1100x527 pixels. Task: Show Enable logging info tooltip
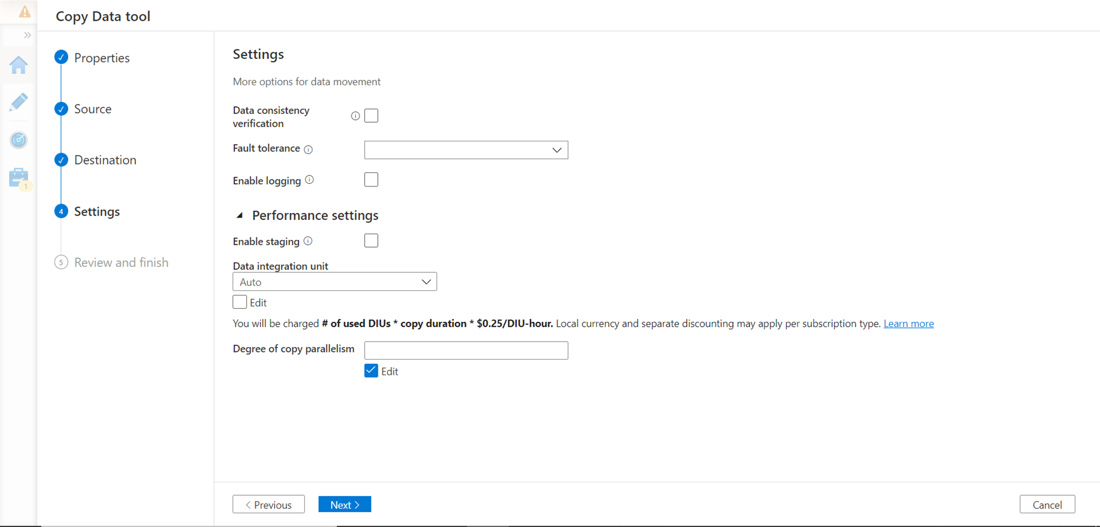click(310, 180)
